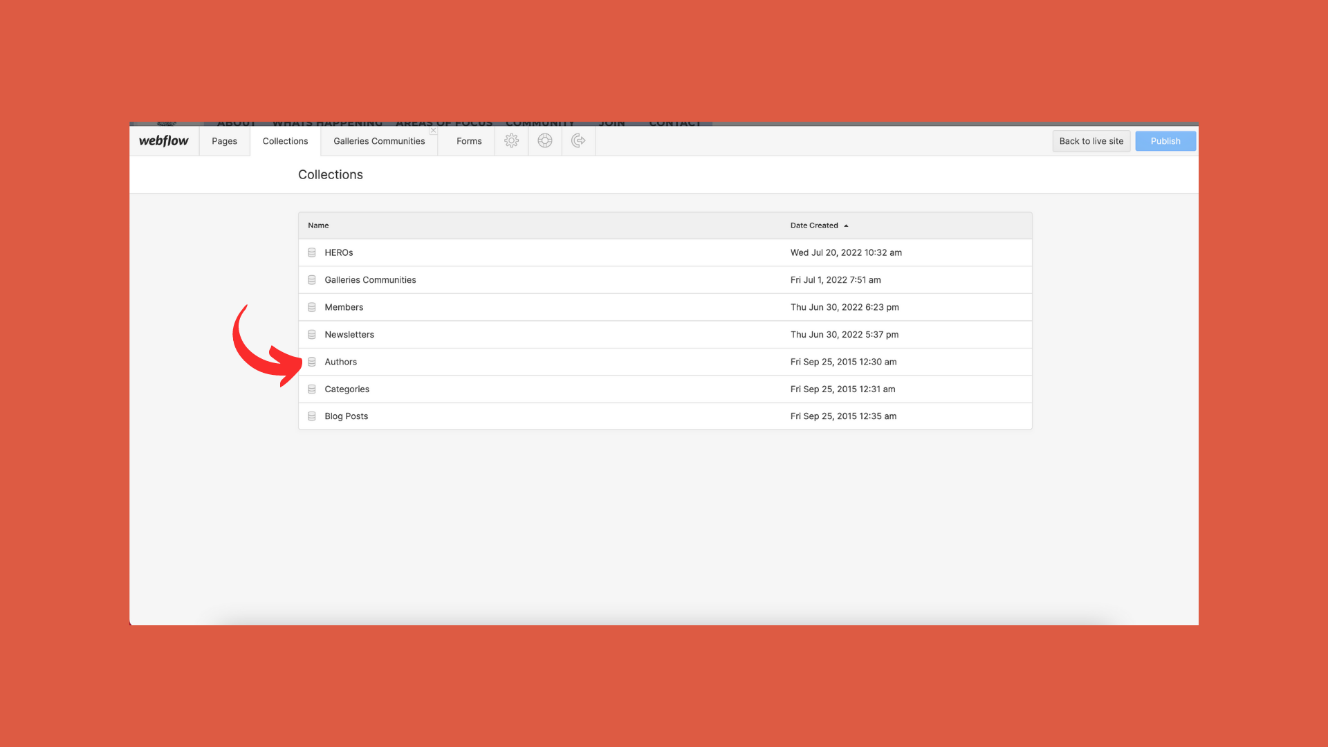
Task: Click the Newsletters collection database icon
Action: pyautogui.click(x=312, y=335)
